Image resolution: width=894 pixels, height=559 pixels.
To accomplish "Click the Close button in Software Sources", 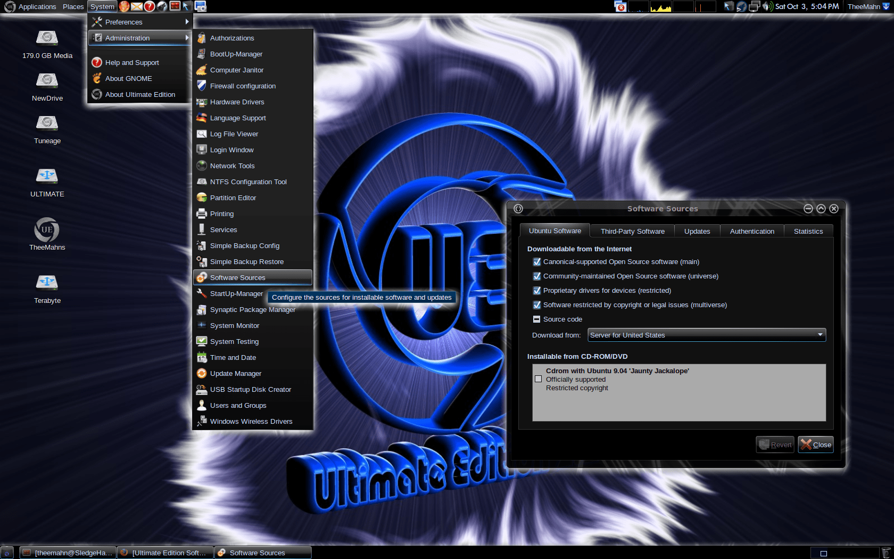I will [x=816, y=445].
